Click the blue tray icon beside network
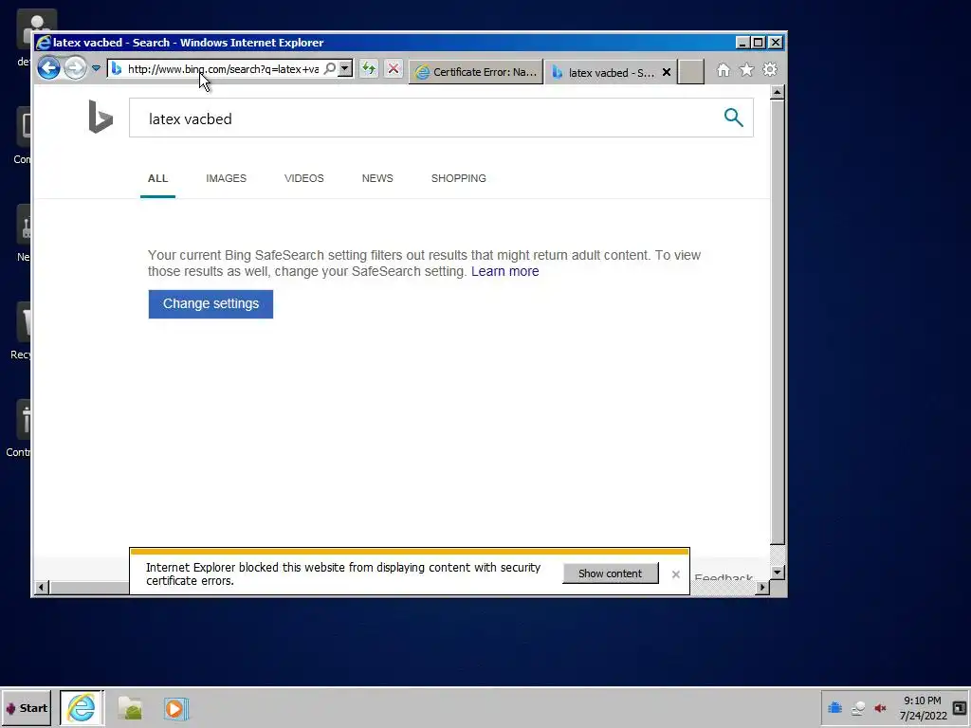This screenshot has width=971, height=728. coord(834,707)
